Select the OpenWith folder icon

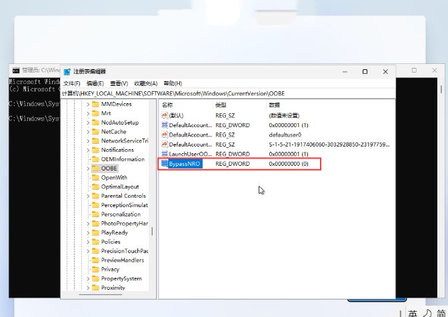click(95, 177)
